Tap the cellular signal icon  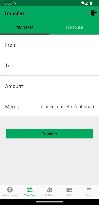[87, 3]
